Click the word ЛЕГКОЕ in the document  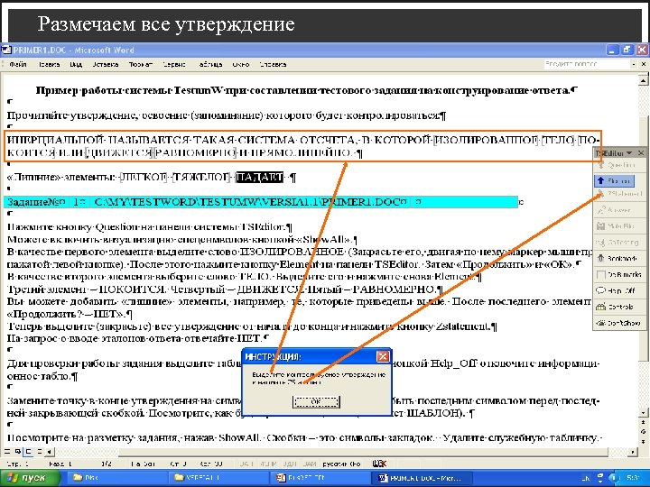click(x=144, y=178)
